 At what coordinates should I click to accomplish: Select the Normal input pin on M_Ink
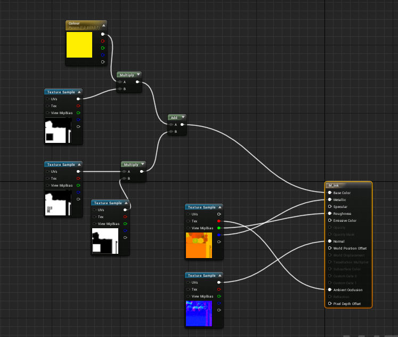pos(330,242)
